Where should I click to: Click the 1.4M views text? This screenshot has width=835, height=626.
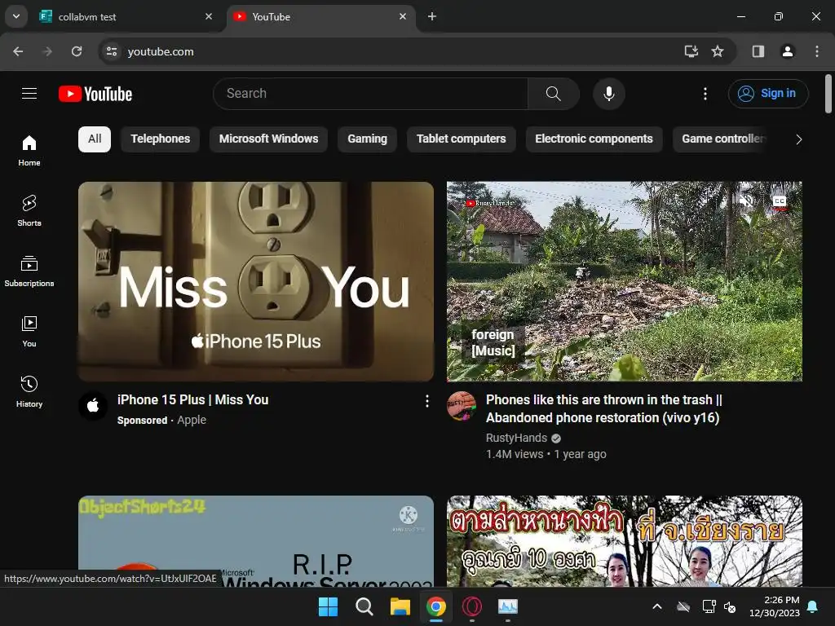[x=515, y=455]
